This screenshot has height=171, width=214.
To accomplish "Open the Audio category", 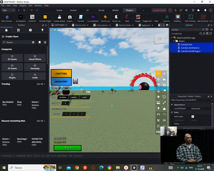I will (x=35, y=76).
